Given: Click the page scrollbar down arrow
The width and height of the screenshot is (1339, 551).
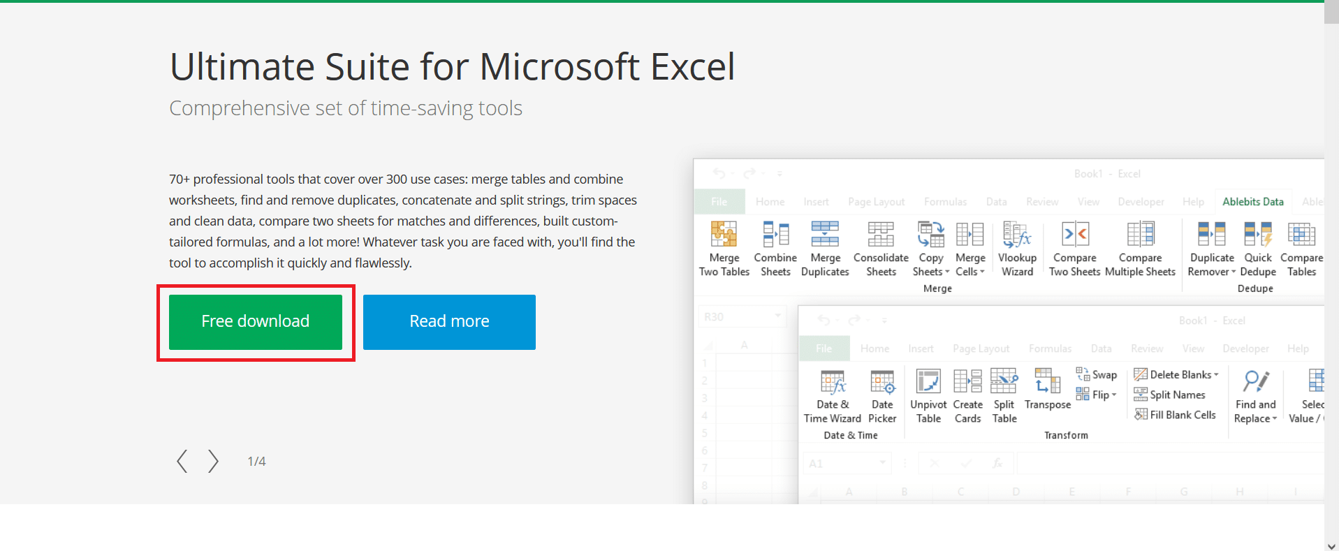Looking at the screenshot, I should [x=1331, y=545].
